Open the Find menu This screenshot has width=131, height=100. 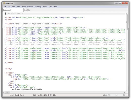(14, 7)
